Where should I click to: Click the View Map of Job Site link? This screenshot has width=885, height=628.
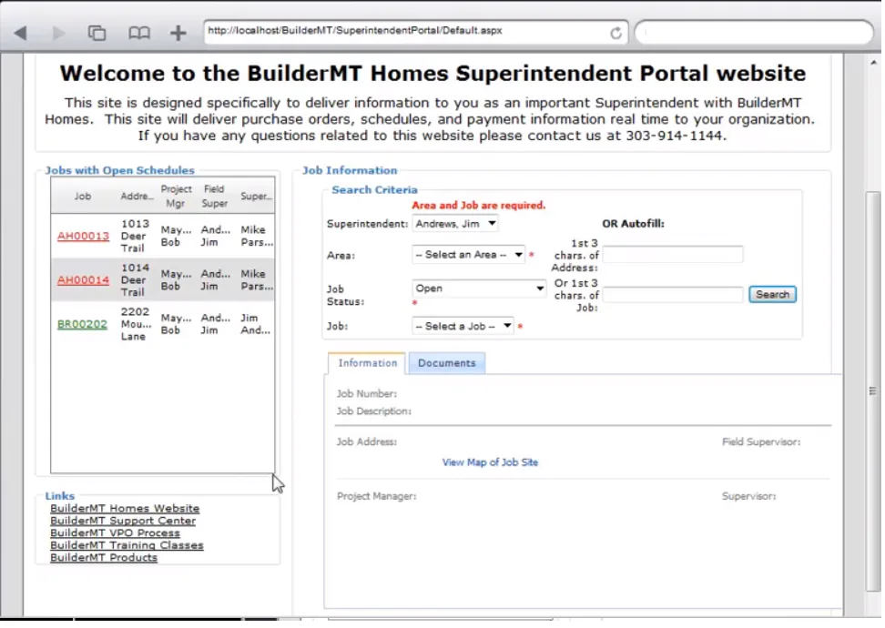(x=490, y=462)
